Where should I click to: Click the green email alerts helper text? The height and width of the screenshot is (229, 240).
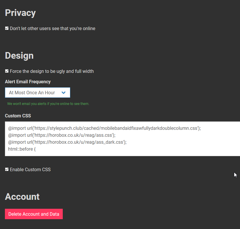pos(48,104)
